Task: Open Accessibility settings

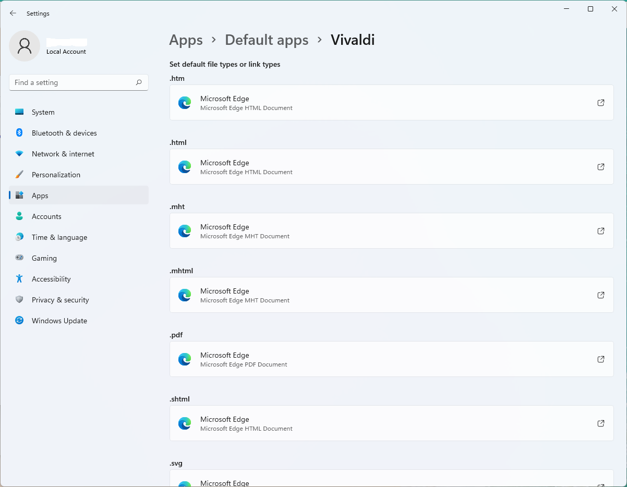Action: 79,279
